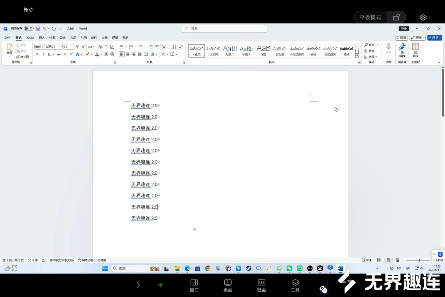Open the bullet list dropdown arrow
Viewport: 445px width, 297px height.
pyautogui.click(x=126, y=47)
